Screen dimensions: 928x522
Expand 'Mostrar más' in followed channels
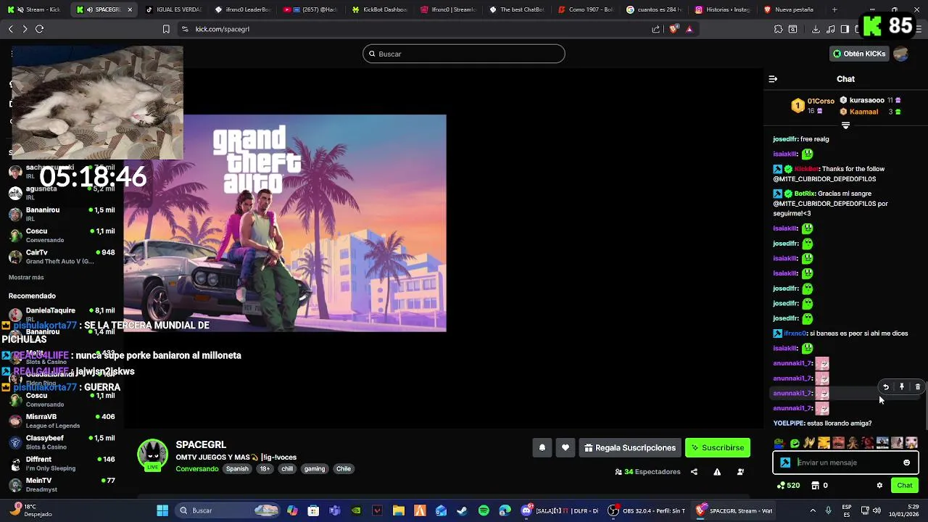tap(26, 278)
